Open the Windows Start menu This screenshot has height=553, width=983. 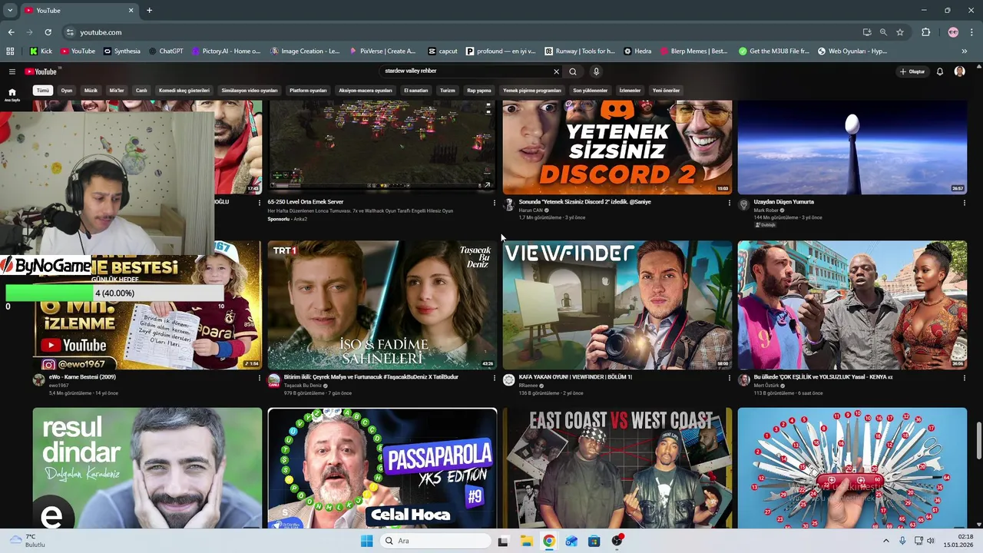click(366, 541)
